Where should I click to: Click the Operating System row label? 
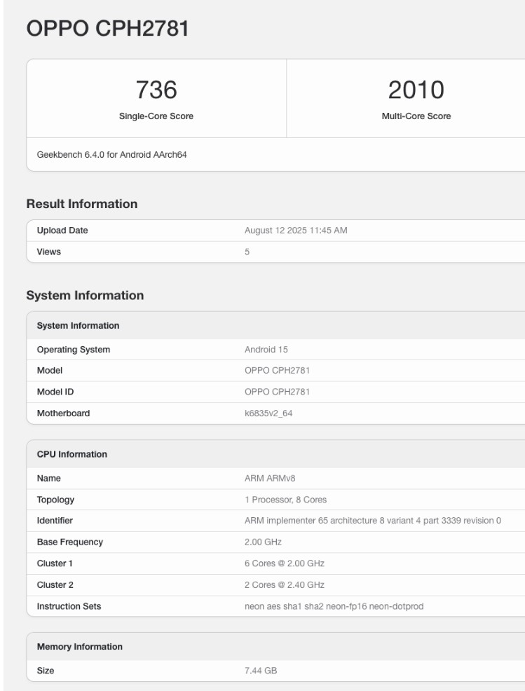click(x=74, y=350)
